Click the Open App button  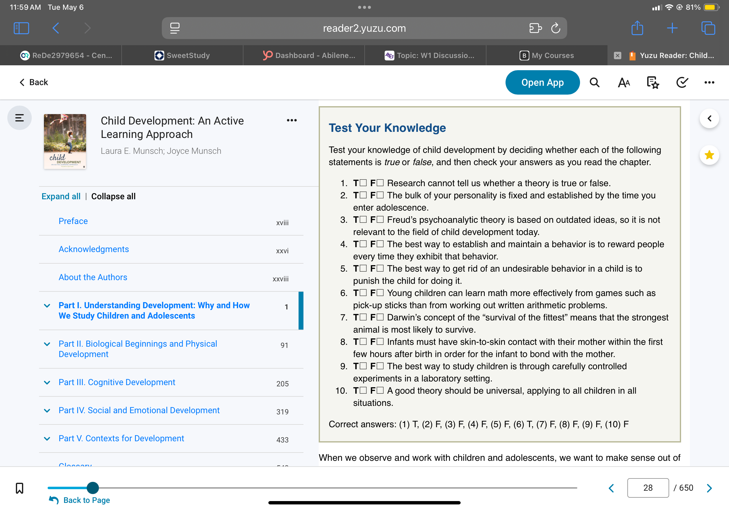click(542, 82)
